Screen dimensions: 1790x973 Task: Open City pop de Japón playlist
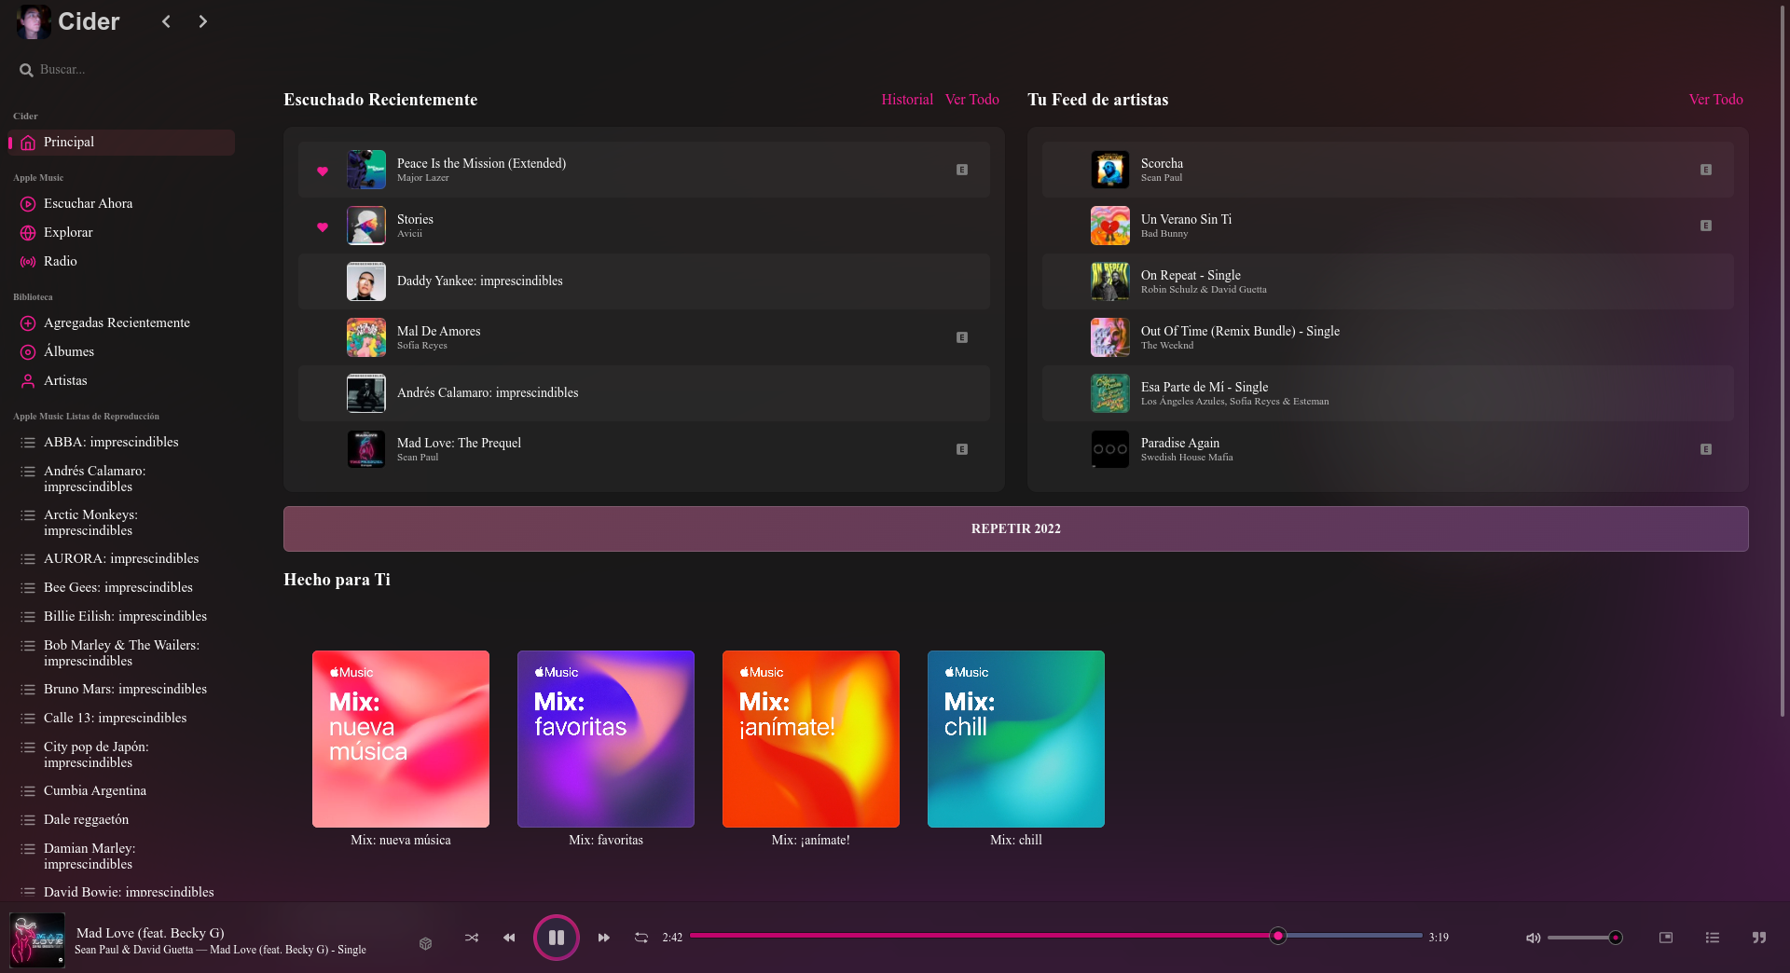(x=121, y=754)
